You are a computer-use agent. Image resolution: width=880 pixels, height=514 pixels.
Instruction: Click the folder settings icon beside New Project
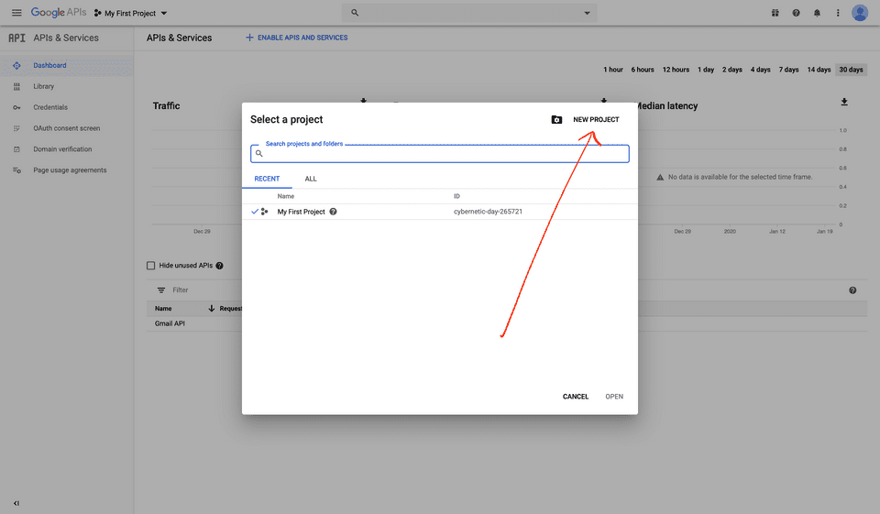click(556, 119)
